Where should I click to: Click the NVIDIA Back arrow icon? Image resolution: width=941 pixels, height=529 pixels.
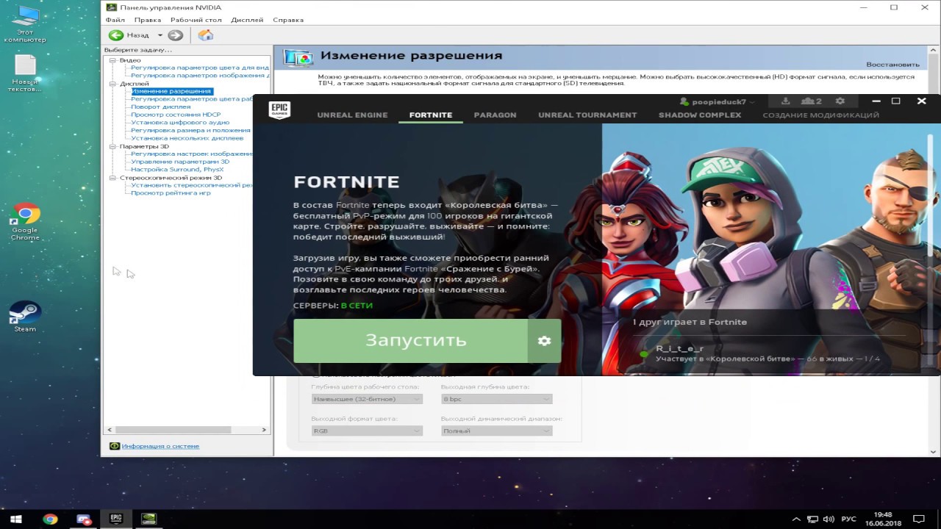pos(115,35)
